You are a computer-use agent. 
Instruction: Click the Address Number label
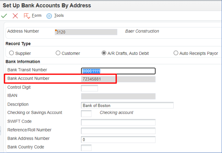[x=23, y=31]
